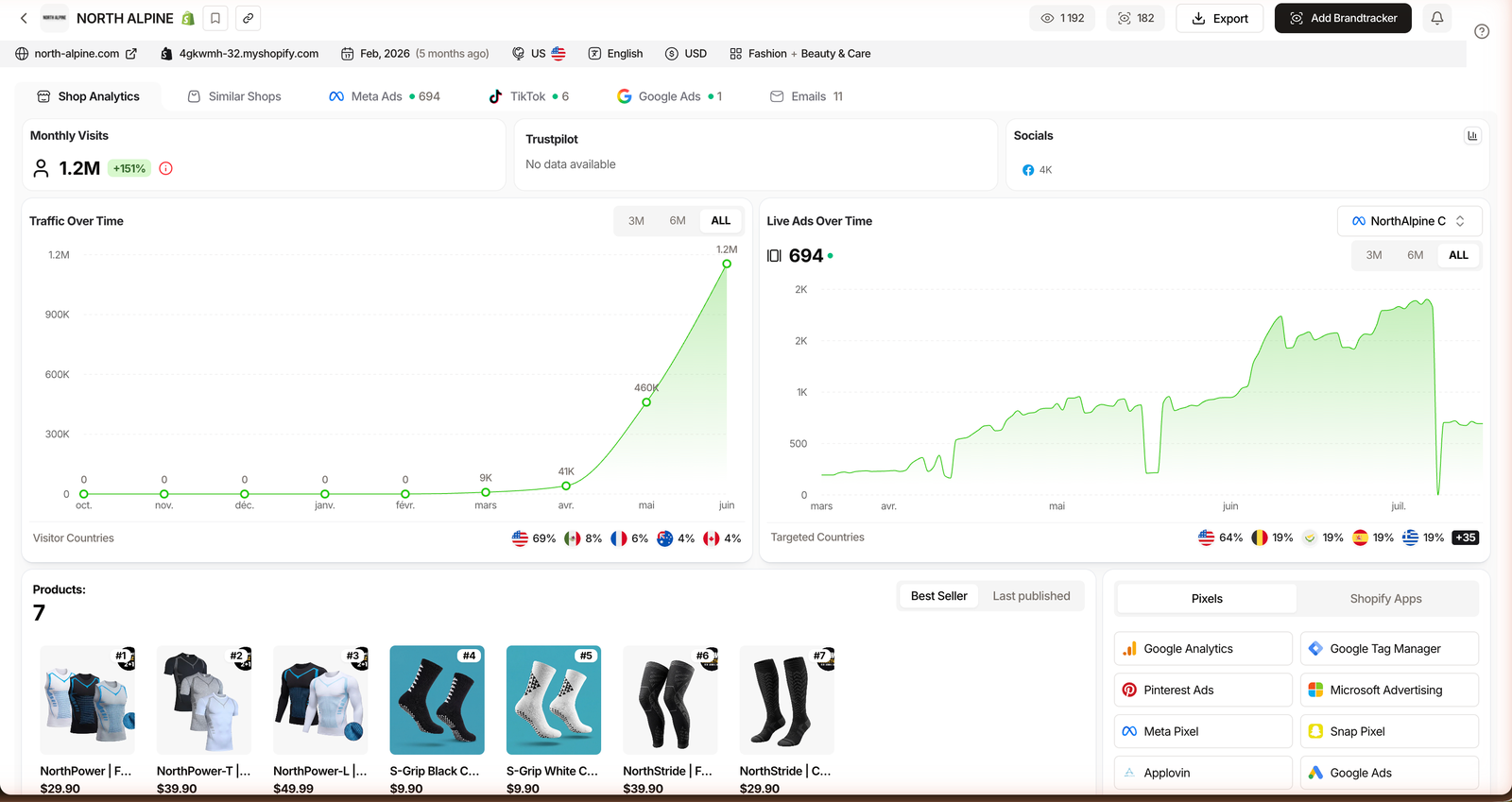
Task: Set Traffic Over Time to 3M
Action: 636,221
